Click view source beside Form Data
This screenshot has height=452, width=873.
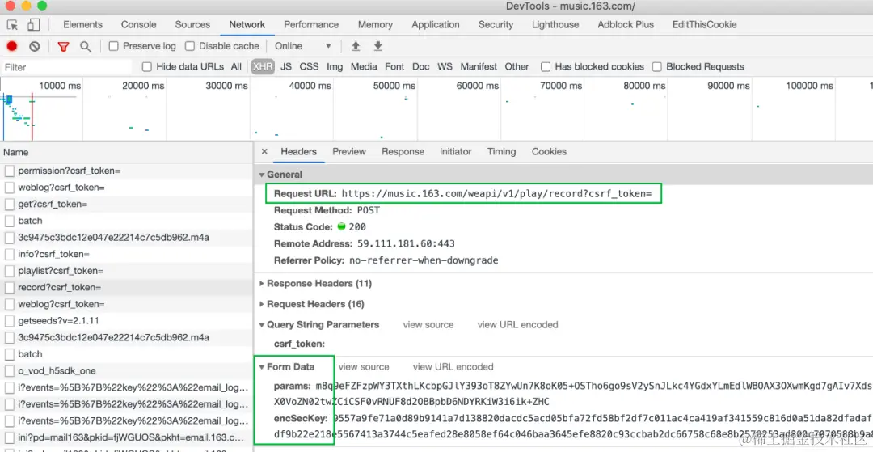pos(364,367)
